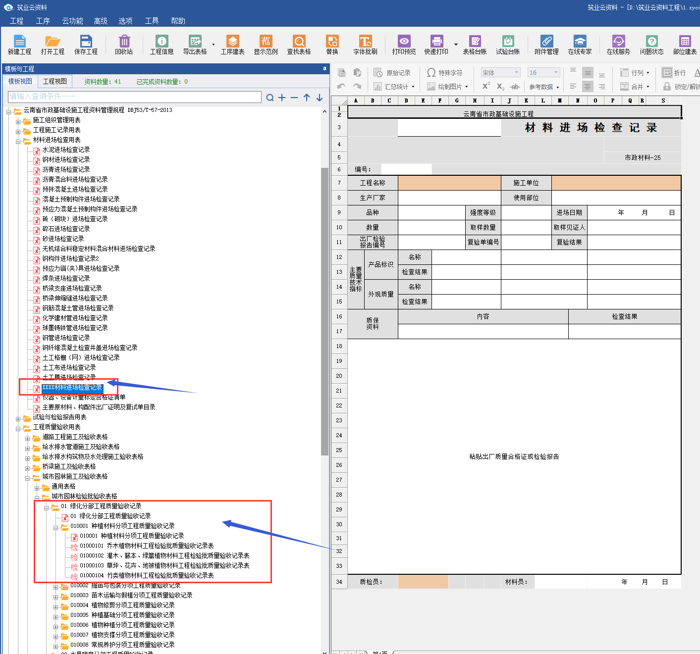
Task: Apply superscript X² formatting
Action: point(486,86)
